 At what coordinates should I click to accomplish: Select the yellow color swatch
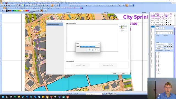(x=20, y=10)
